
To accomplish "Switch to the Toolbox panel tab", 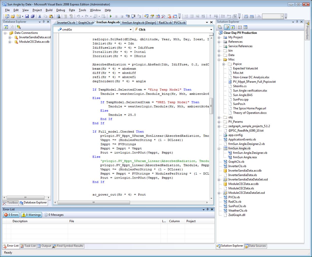I will click(10, 203).
